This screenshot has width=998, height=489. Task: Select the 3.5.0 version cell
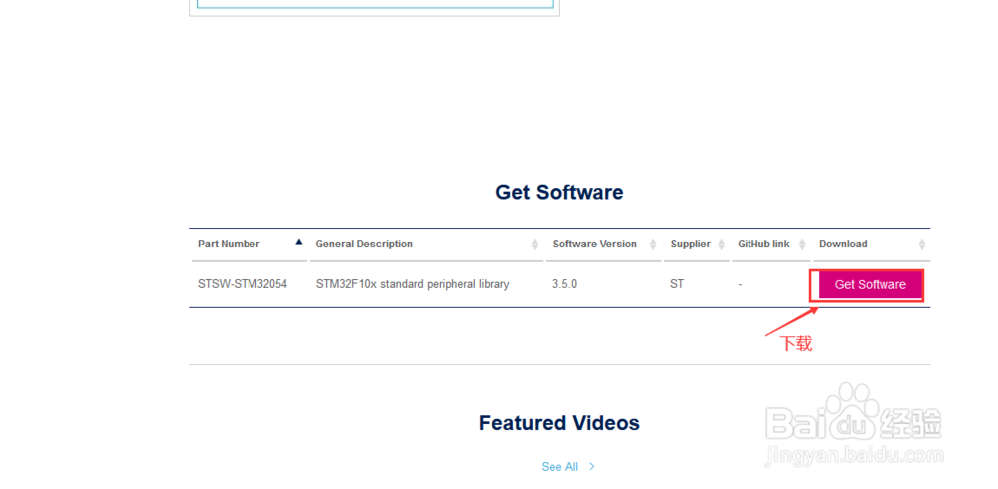coord(564,284)
